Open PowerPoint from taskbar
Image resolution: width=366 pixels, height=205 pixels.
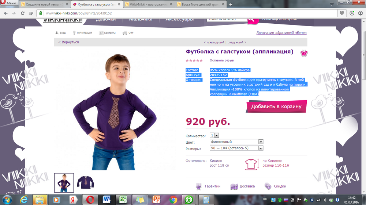click(156, 200)
